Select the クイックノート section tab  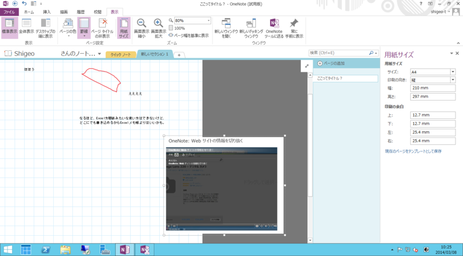click(x=120, y=54)
